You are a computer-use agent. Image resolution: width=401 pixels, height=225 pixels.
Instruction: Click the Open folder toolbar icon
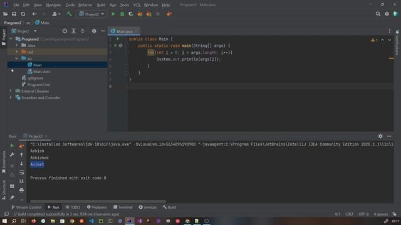pos(5,14)
